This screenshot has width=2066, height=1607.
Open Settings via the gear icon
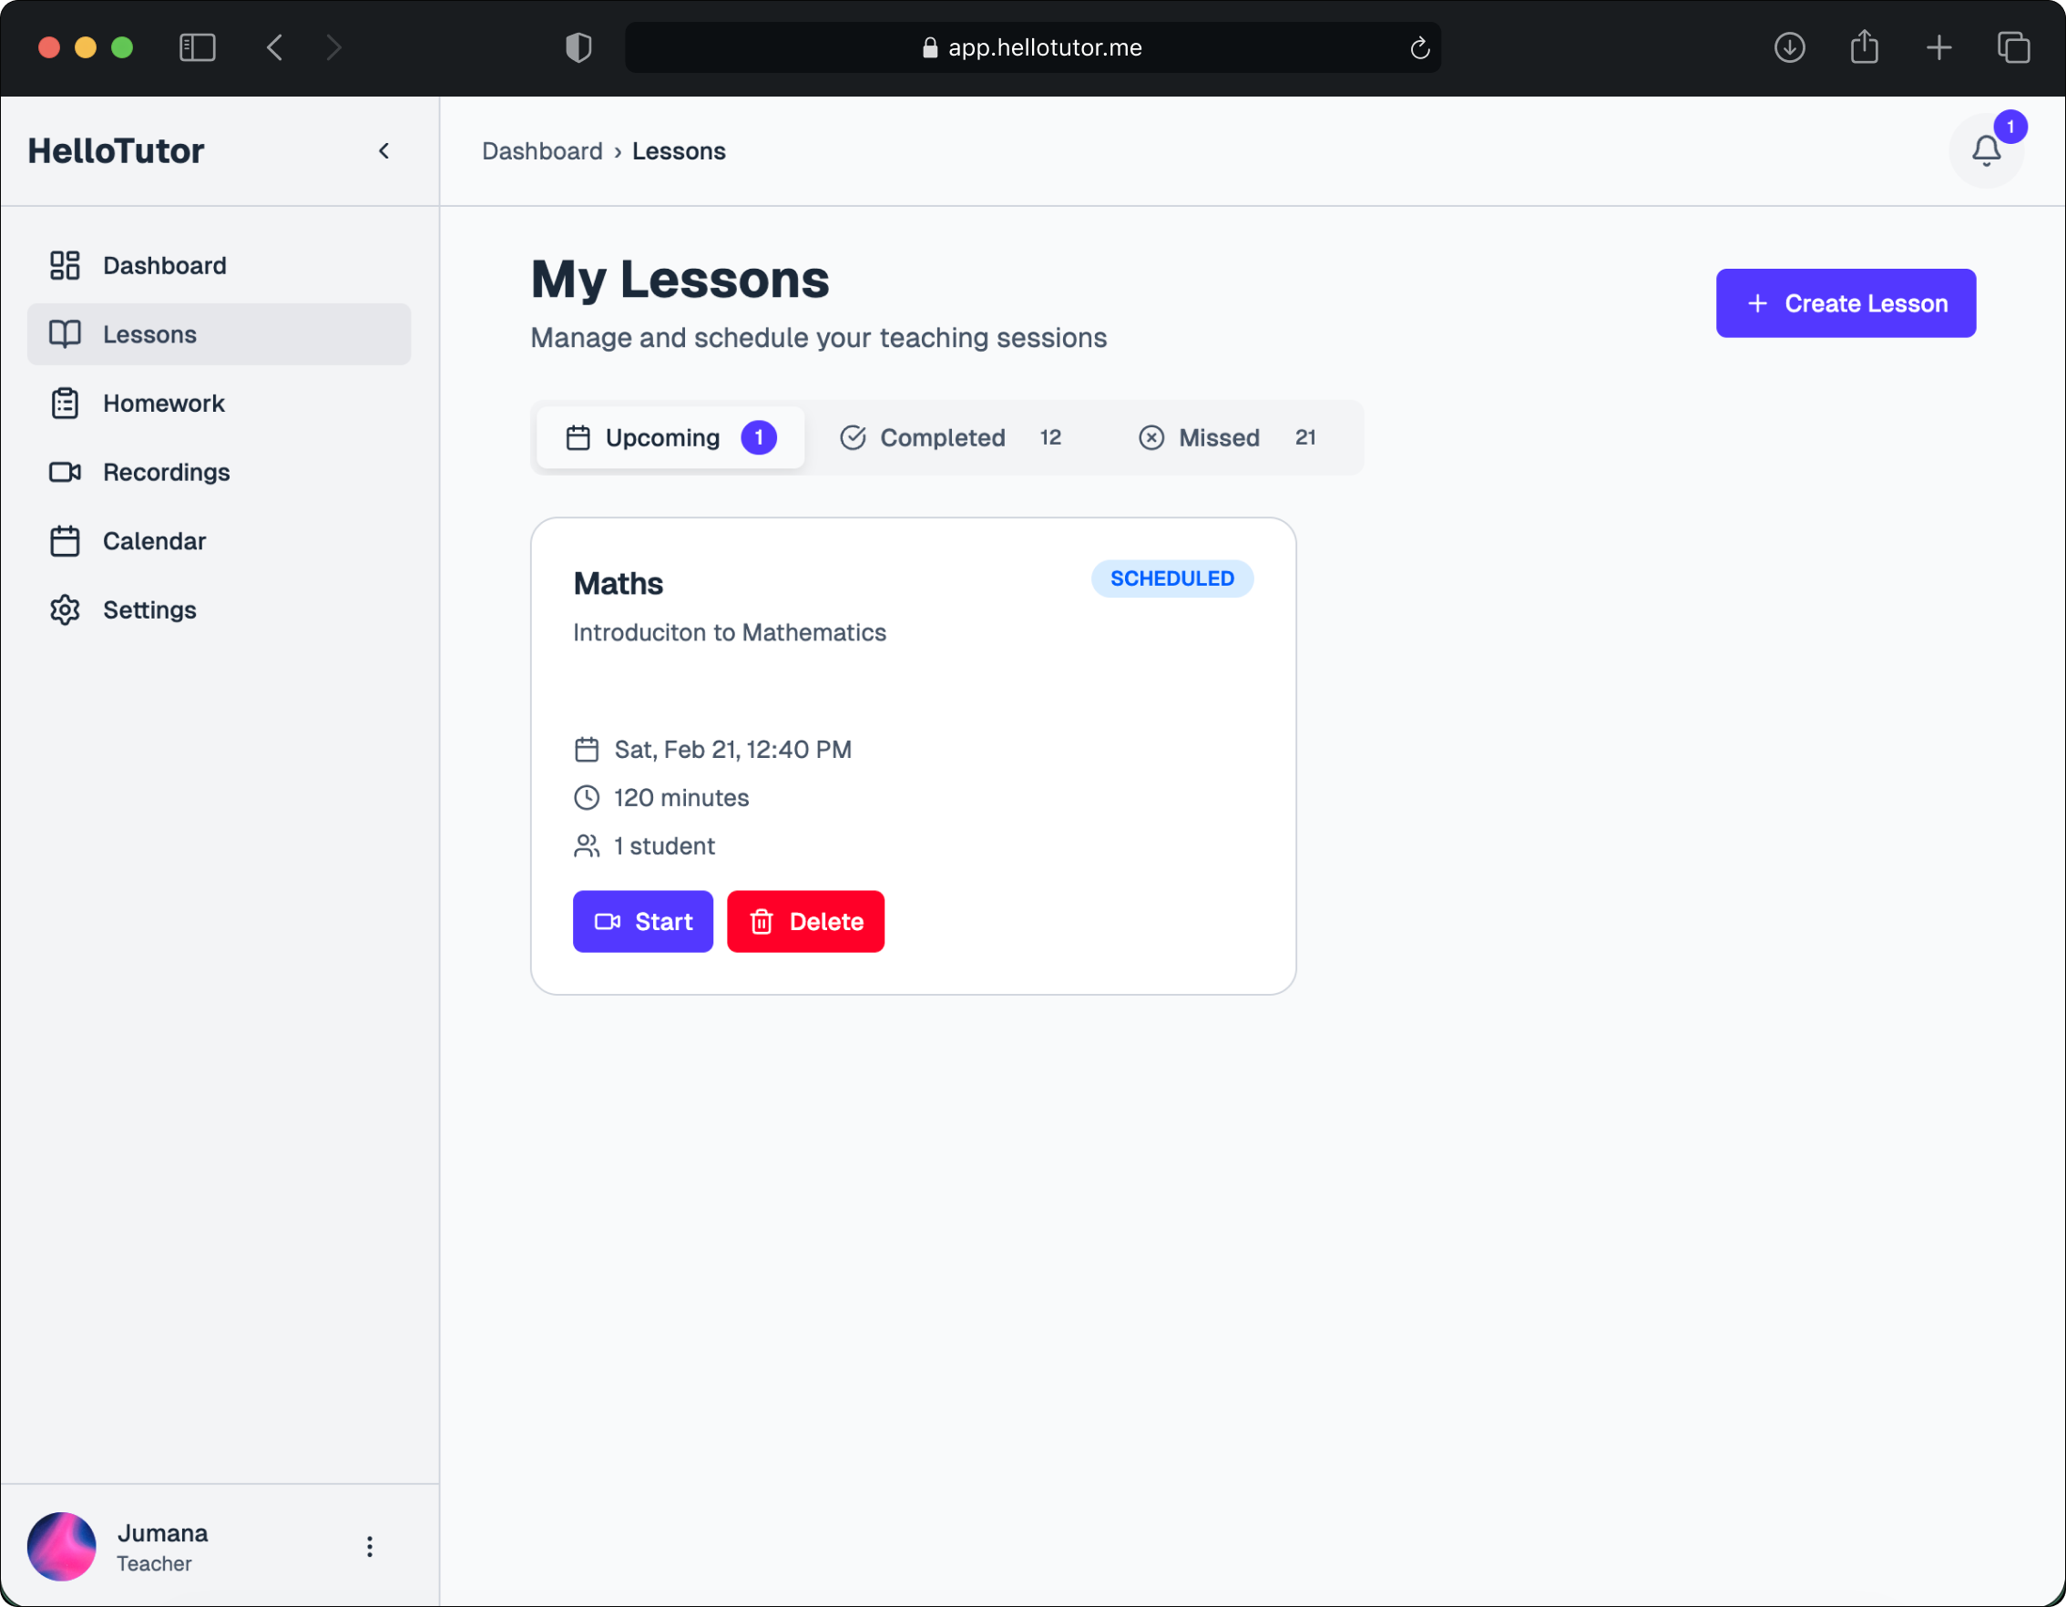tap(66, 610)
